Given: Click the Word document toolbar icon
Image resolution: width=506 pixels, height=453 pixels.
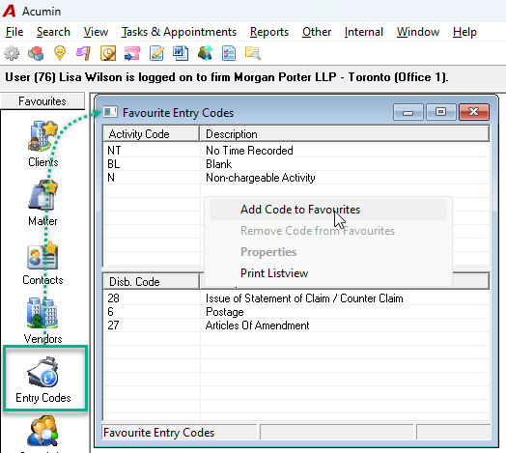Looking at the screenshot, I should [181, 53].
